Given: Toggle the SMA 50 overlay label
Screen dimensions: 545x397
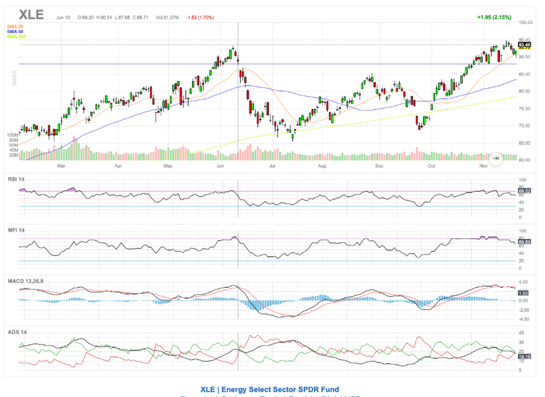Looking at the screenshot, I should click(15, 31).
